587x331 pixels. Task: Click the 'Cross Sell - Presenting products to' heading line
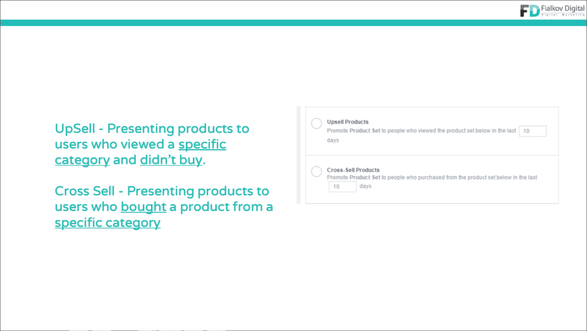tap(162, 191)
